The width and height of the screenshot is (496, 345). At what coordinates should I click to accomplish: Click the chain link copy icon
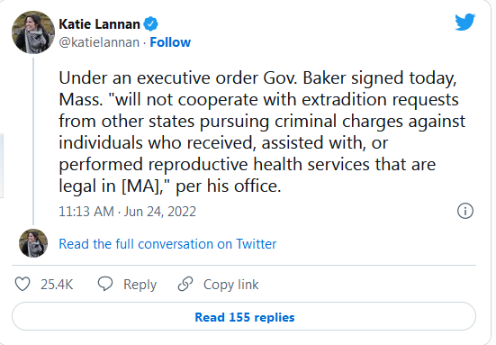click(185, 284)
